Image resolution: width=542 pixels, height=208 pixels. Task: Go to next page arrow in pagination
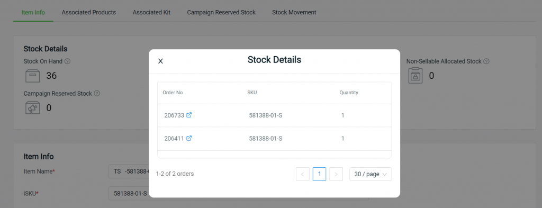click(x=336, y=174)
